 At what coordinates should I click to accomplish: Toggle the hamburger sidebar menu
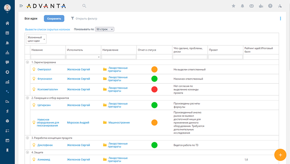click(x=21, y=6)
